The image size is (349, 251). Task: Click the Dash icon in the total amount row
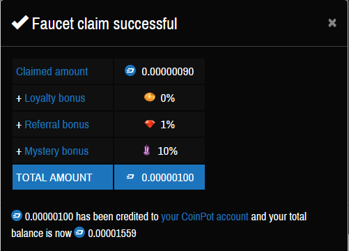click(x=130, y=177)
